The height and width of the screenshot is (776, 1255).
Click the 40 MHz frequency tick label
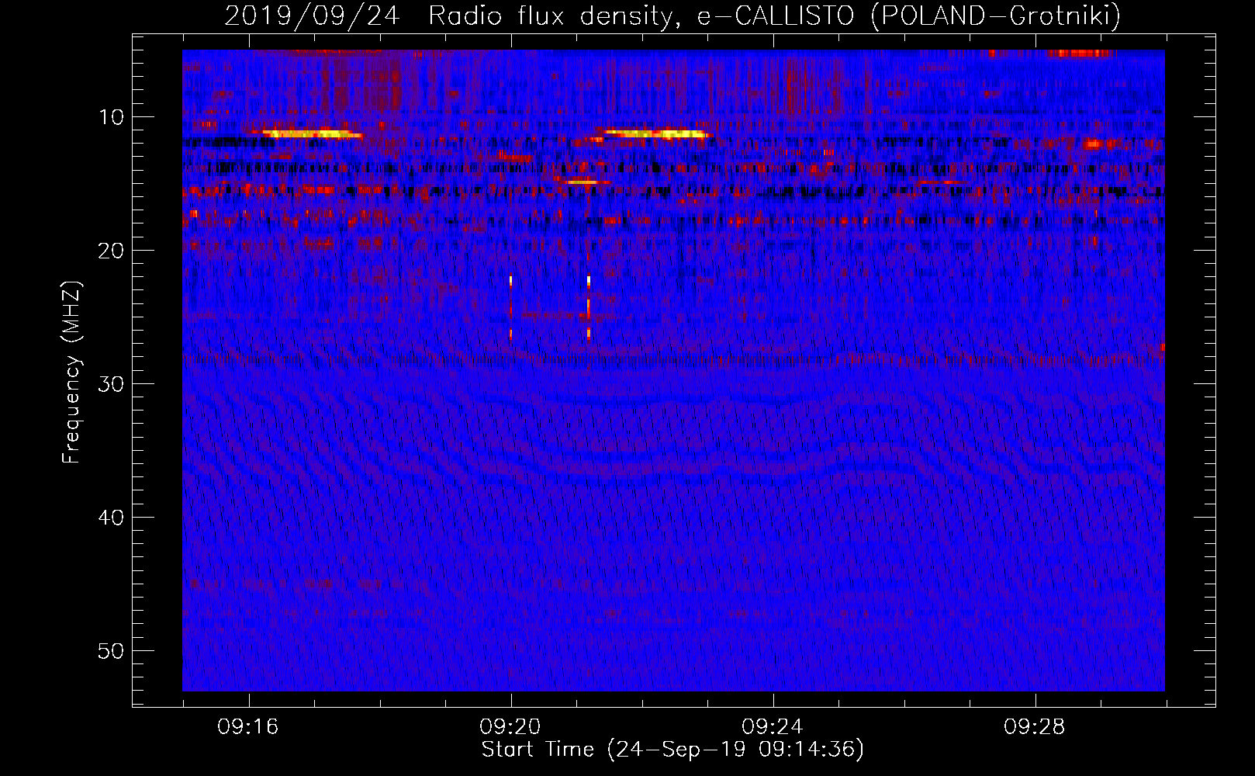(112, 518)
